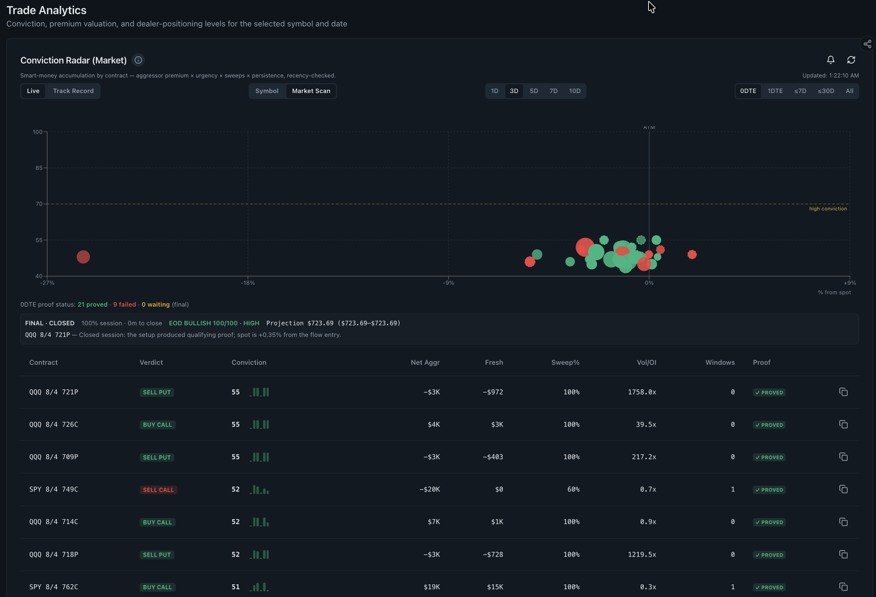
Task: Filter expiry to ≤30D
Action: point(826,91)
